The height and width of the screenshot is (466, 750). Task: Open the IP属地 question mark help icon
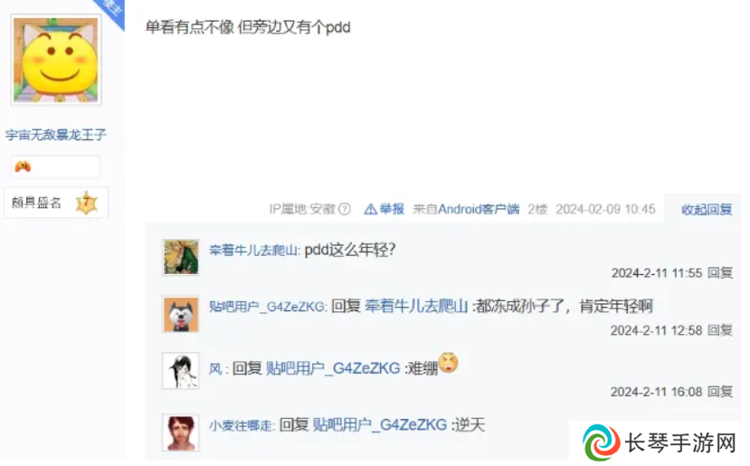pos(345,210)
